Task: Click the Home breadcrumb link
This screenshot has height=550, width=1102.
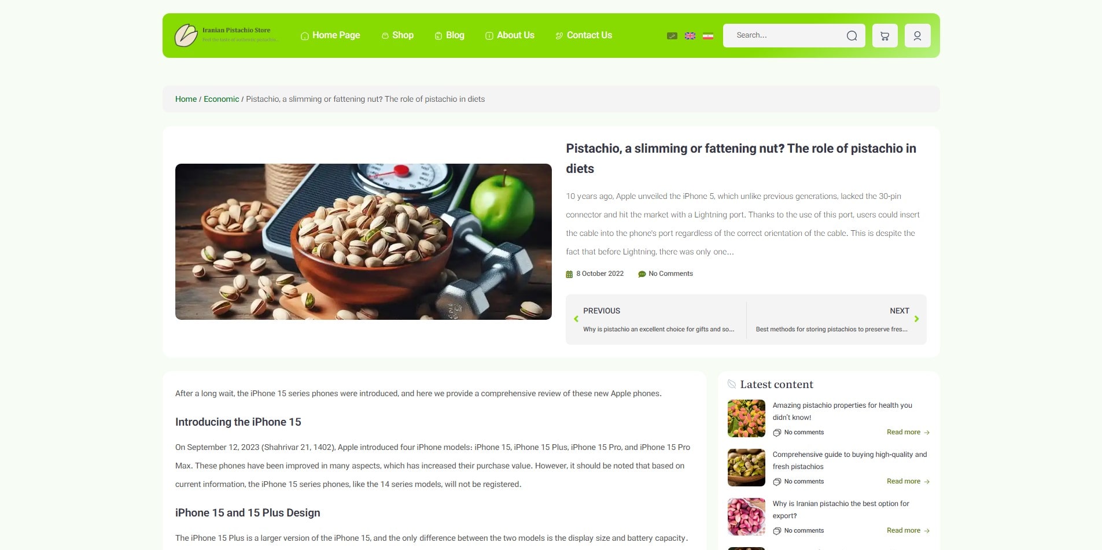Action: pyautogui.click(x=186, y=99)
